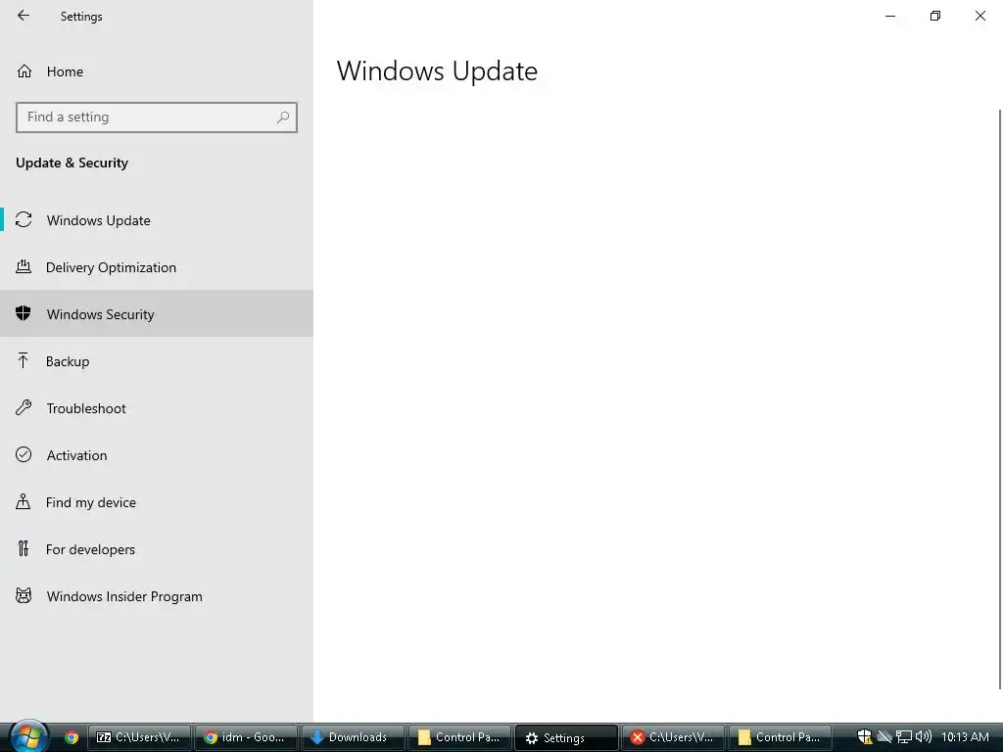Go back using the Settings back arrow

pos(24,16)
